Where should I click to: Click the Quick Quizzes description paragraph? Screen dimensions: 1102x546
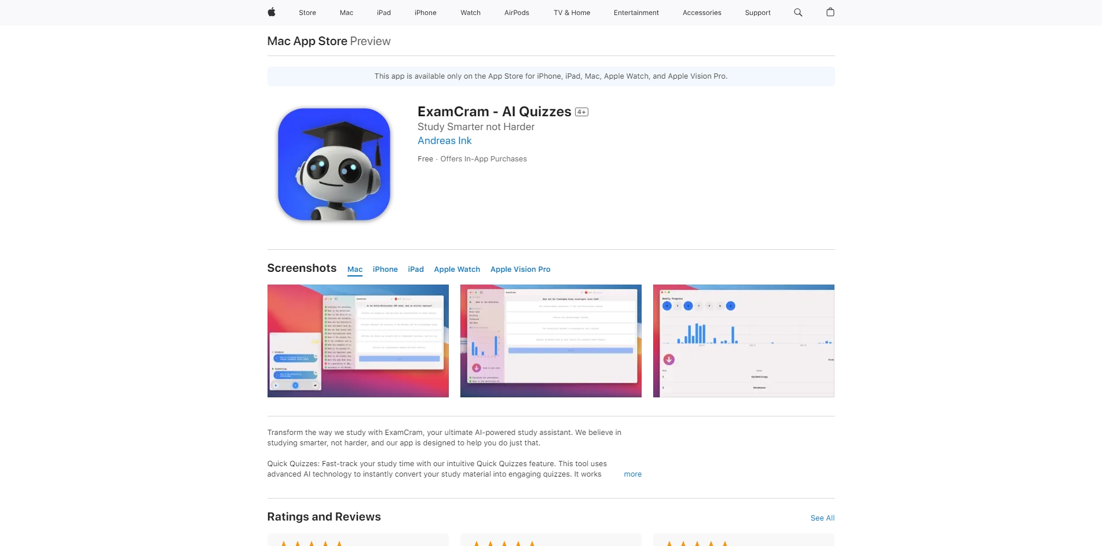click(x=437, y=469)
